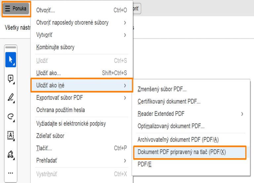254x183 pixels.
Task: Click Kombinujte súbory
Action: (x=55, y=47)
